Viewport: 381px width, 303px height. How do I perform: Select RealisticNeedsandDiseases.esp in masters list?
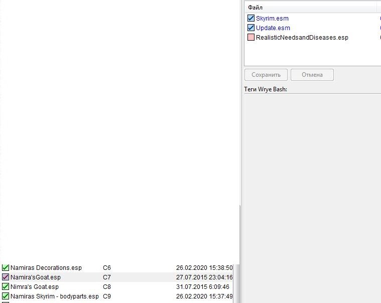pos(302,38)
